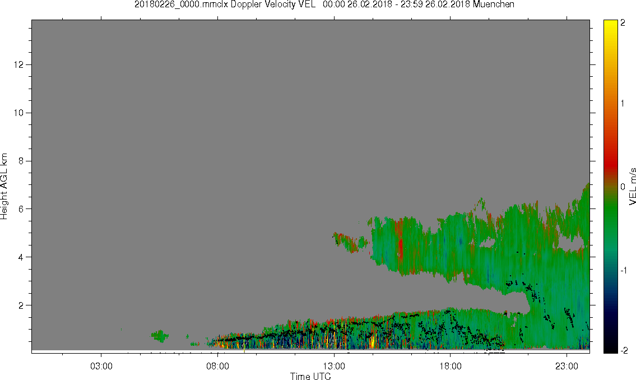Click the 'Time UTC' axis title
The image size is (636, 380).
(x=310, y=376)
